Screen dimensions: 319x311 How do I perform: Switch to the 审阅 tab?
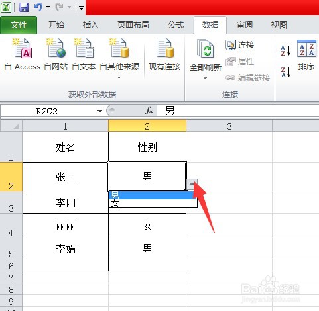click(245, 25)
